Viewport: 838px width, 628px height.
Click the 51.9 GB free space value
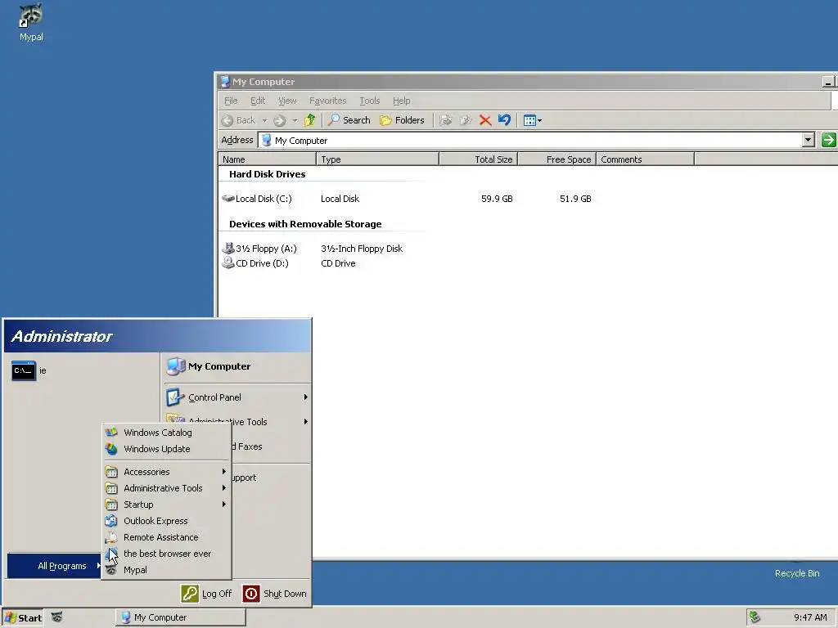[x=575, y=199]
